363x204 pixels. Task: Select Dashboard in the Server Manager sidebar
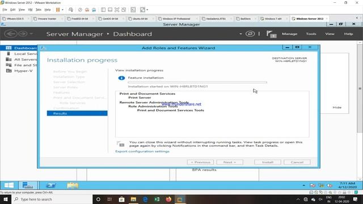(x=19, y=48)
